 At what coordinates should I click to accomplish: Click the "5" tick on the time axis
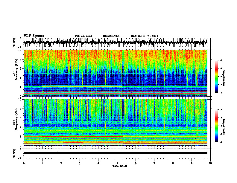pos(117,163)
